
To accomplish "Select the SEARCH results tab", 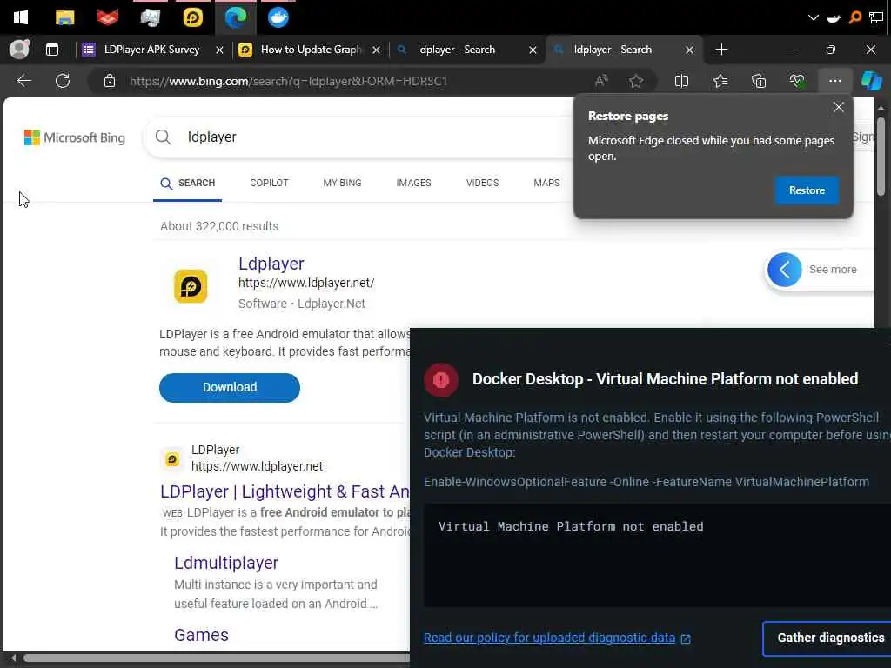I will [x=188, y=183].
